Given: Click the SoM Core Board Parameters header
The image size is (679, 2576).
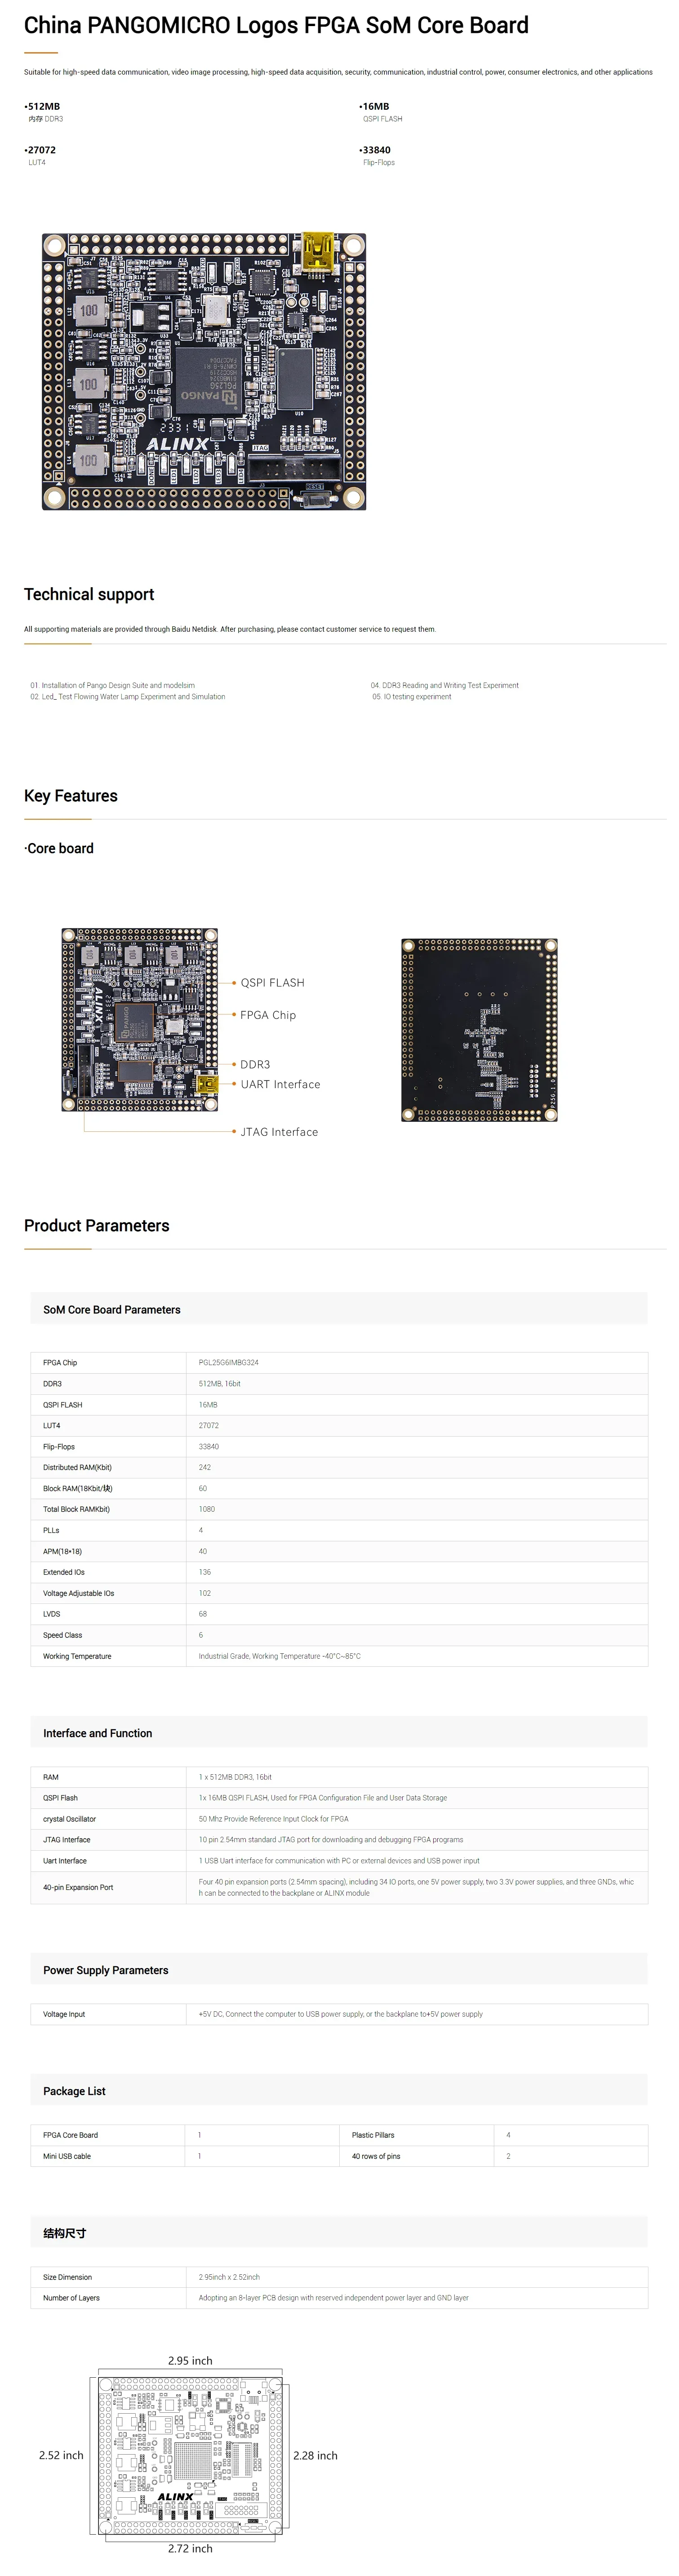Looking at the screenshot, I should click(112, 1309).
